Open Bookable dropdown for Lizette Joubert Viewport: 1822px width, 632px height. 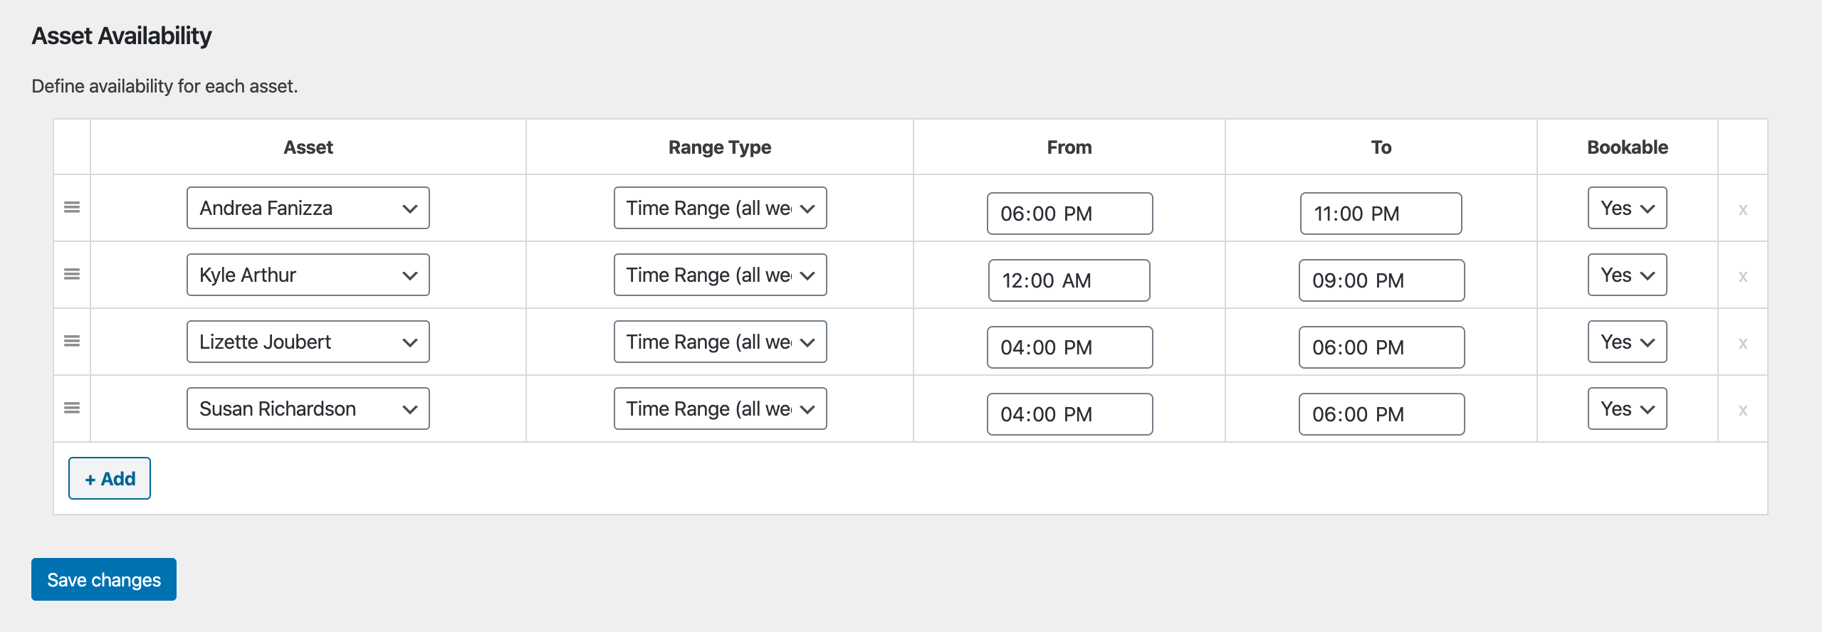pyautogui.click(x=1627, y=342)
